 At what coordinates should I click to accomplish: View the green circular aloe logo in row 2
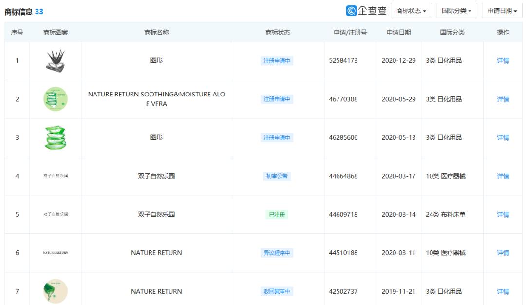pos(55,98)
